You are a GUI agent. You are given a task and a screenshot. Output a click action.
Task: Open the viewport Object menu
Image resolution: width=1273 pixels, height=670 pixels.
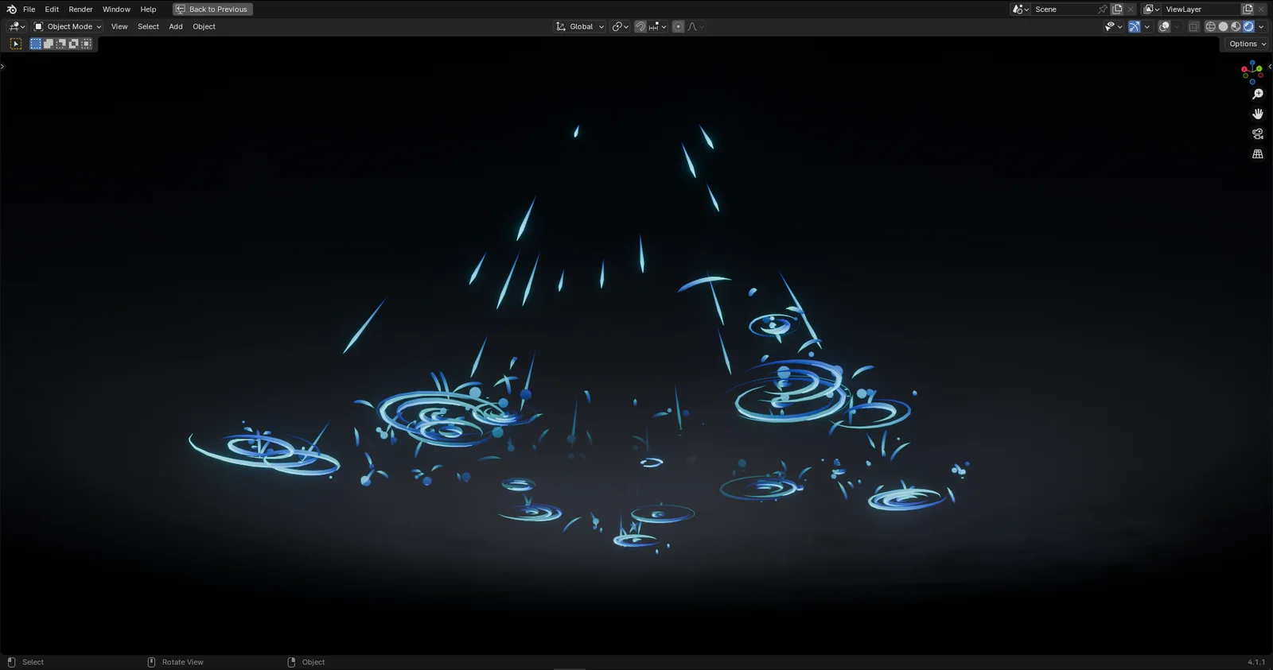pos(204,27)
